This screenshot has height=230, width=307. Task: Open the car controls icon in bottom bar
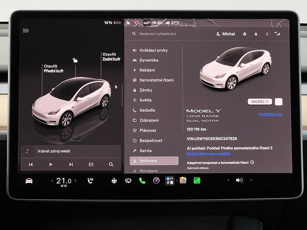[29, 181]
